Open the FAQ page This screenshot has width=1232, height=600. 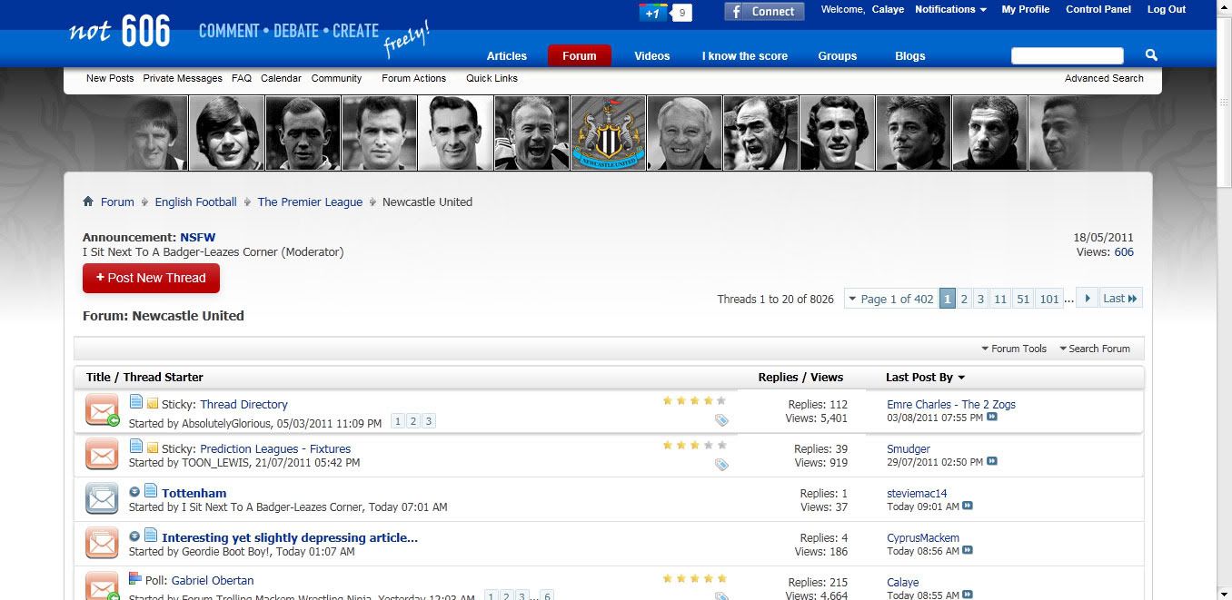[x=242, y=78]
